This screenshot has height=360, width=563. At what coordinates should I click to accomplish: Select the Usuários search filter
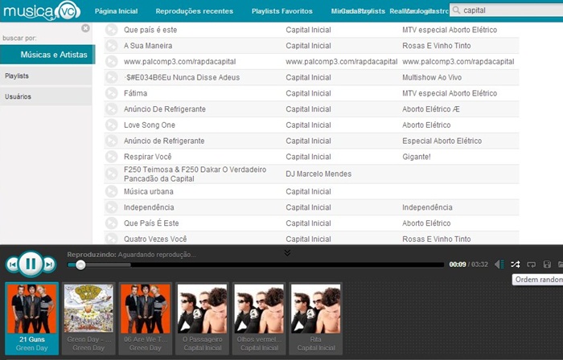pyautogui.click(x=46, y=96)
